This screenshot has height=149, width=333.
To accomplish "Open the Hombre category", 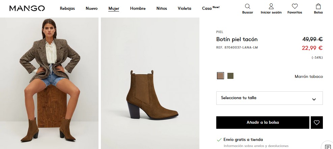I will pos(138,8).
